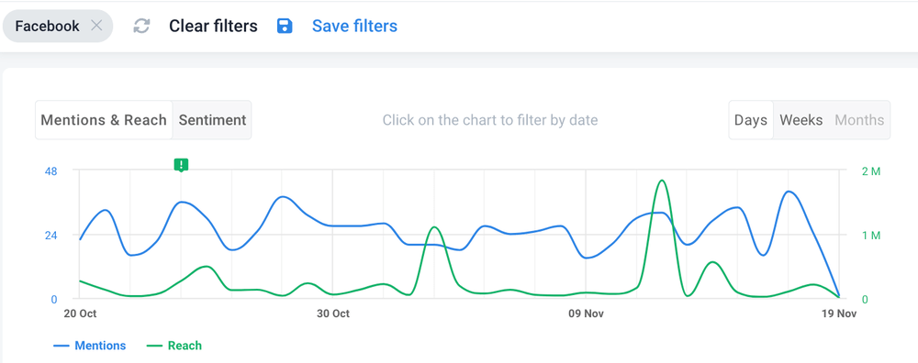The image size is (918, 363).
Task: Click the Facebook filter chip label
Action: point(48,26)
